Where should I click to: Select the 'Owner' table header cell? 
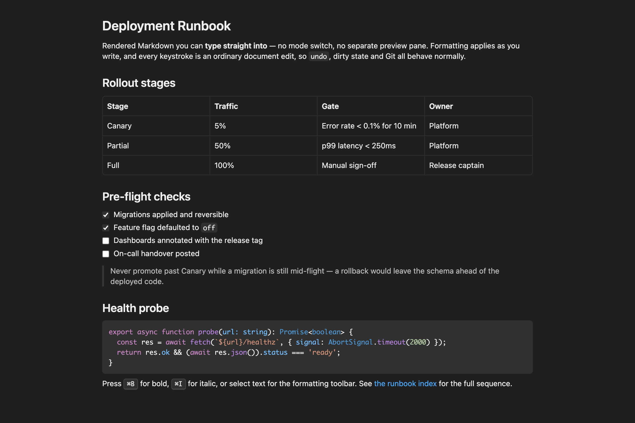(478, 106)
